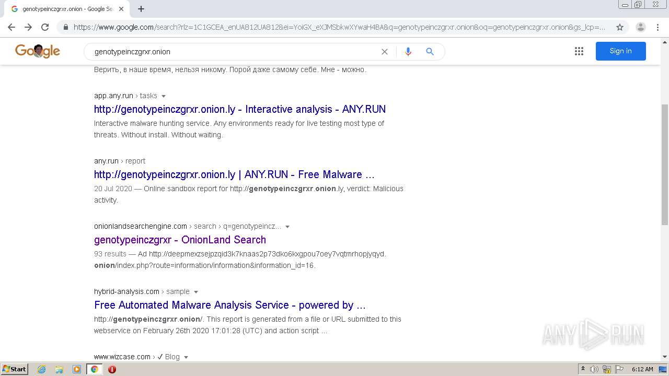Click into the Google search field
669x376 pixels.
[x=235, y=52]
